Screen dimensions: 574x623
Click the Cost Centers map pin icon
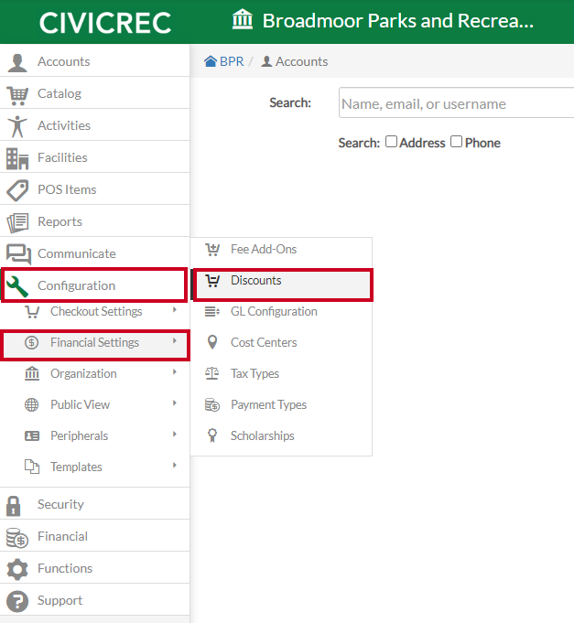pos(212,342)
